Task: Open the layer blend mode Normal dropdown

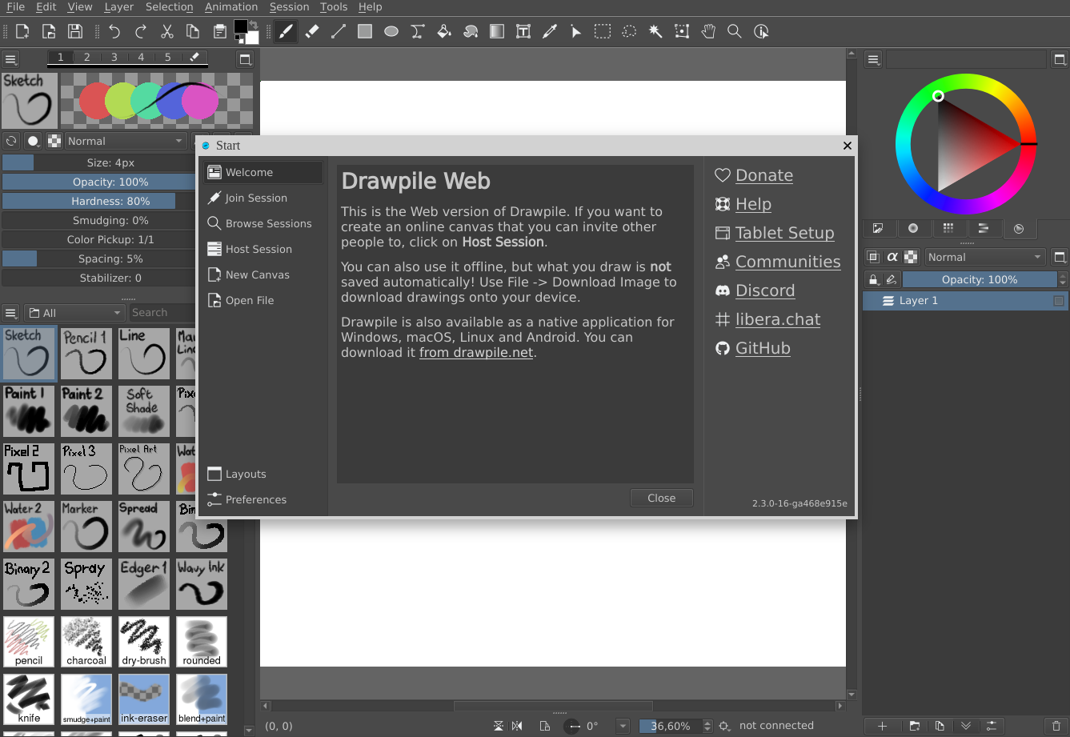Action: click(x=985, y=257)
